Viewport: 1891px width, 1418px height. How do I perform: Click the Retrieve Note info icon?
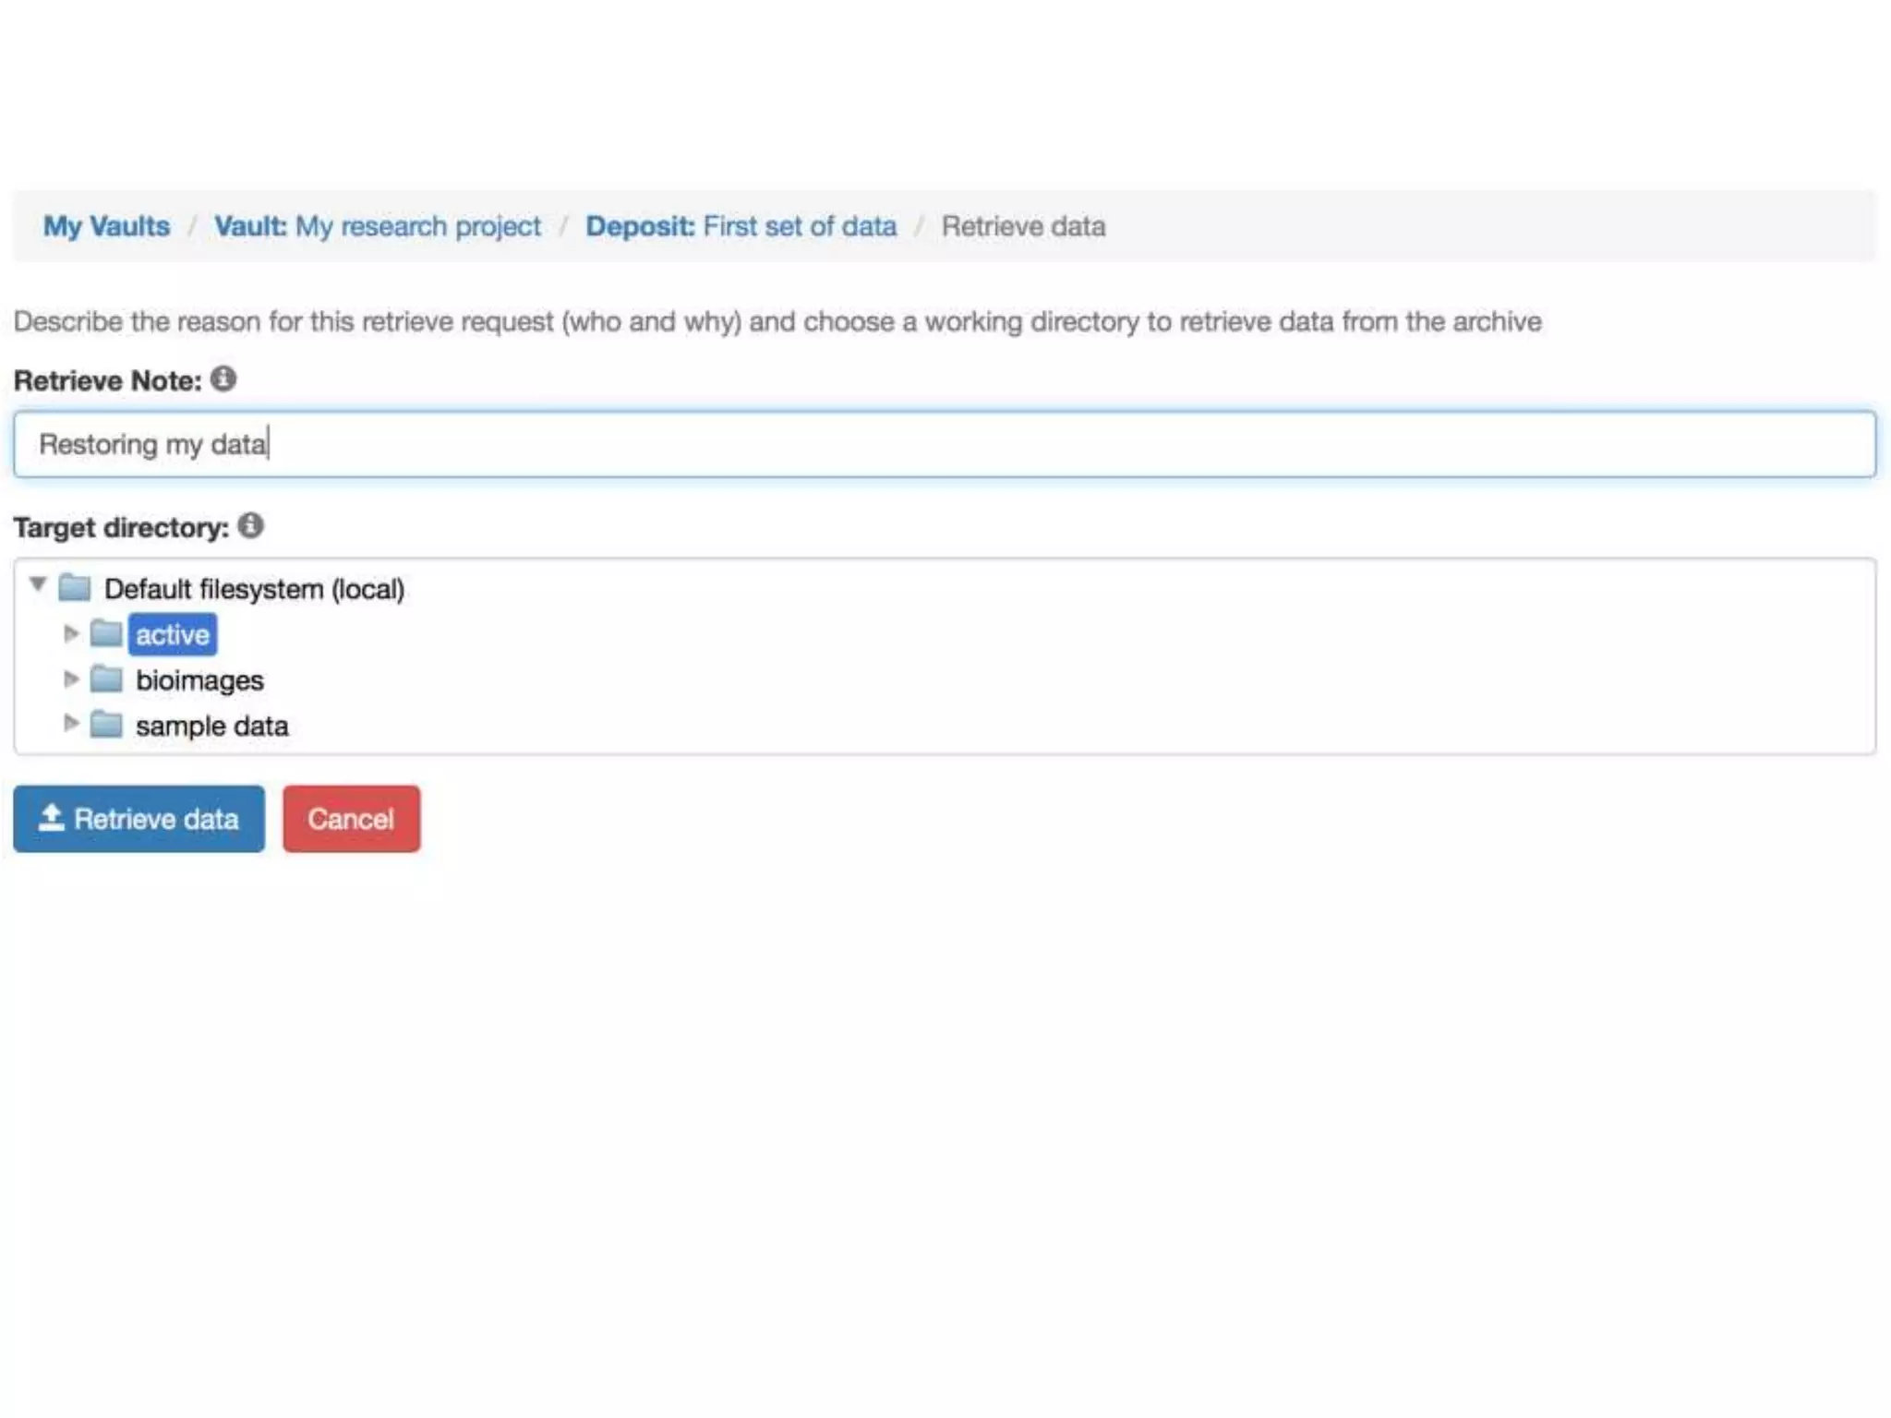[x=223, y=379]
